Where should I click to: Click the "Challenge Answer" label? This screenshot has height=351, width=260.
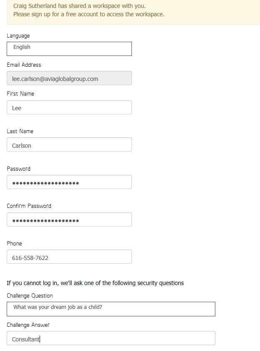click(28, 325)
